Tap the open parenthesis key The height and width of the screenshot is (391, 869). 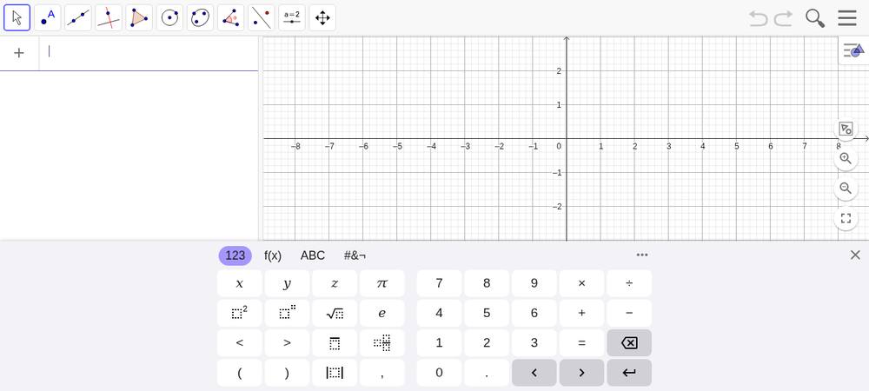[x=240, y=373]
